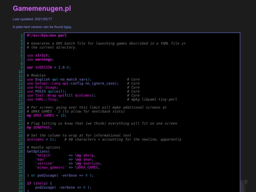256x192 pixels.
Task: Click the 'use warnings;' code line
Action: point(40,59)
